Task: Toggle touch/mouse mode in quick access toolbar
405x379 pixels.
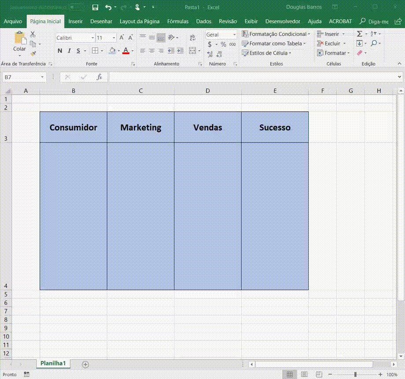Action: 137,7
